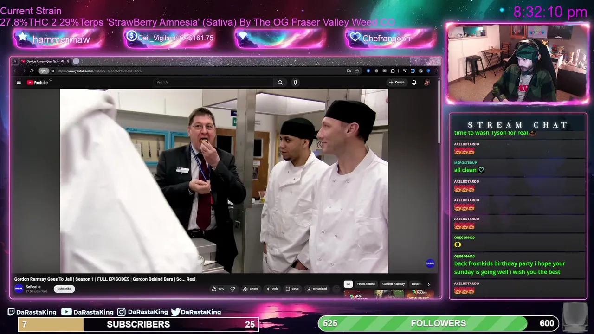Viewport: 594px width, 334px height.
Task: Click the hammermaw alert banner
Action: pos(58,39)
